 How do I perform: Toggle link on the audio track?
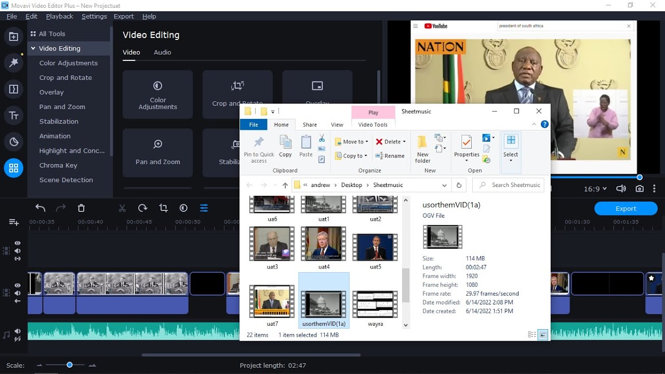[x=18, y=339]
